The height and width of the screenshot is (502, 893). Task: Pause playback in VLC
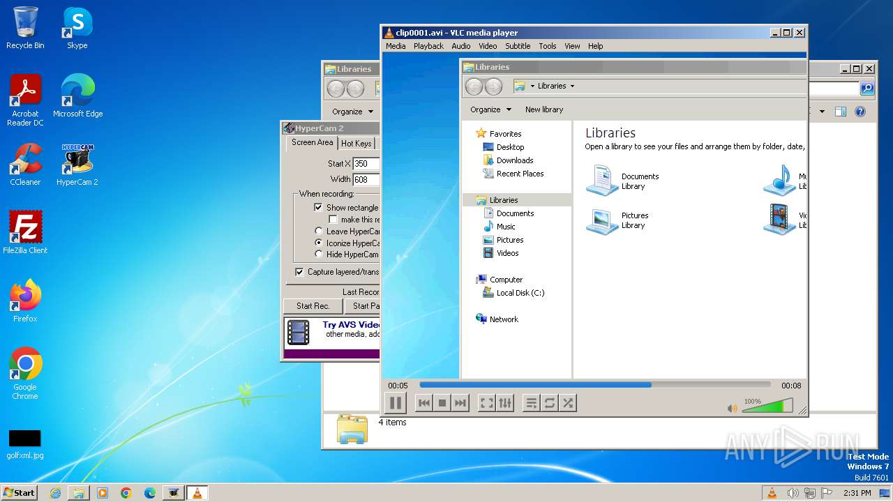coord(395,403)
